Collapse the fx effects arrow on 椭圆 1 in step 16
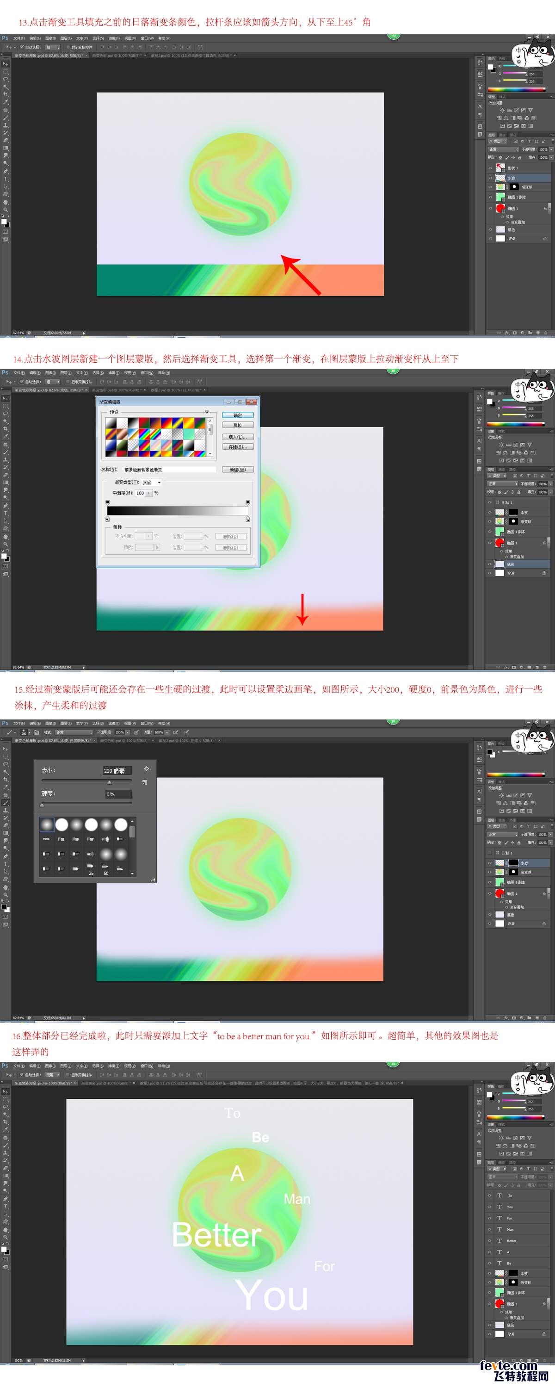Screen dimensions: 555x1388 [549, 1304]
